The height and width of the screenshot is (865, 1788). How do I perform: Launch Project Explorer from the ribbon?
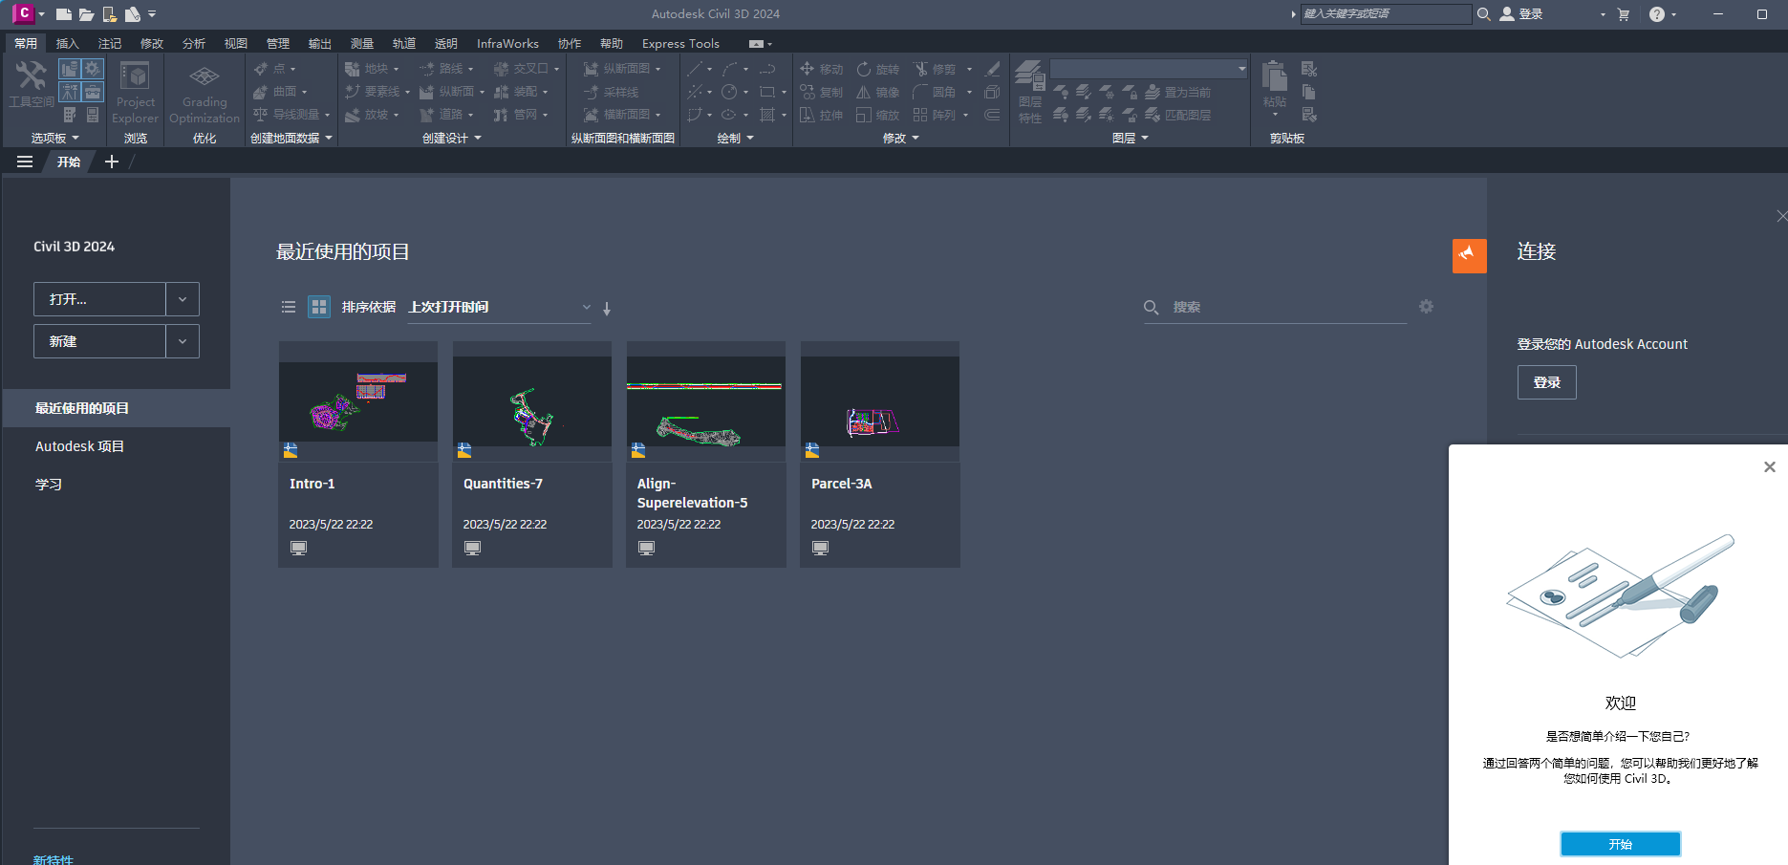pyautogui.click(x=135, y=92)
